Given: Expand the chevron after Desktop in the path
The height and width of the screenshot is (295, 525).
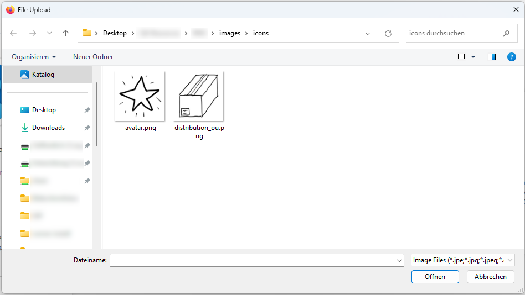Looking at the screenshot, I should click(133, 33).
